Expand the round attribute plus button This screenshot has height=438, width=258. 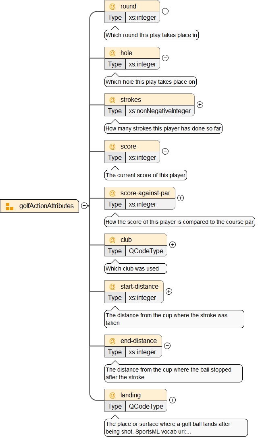point(165,11)
